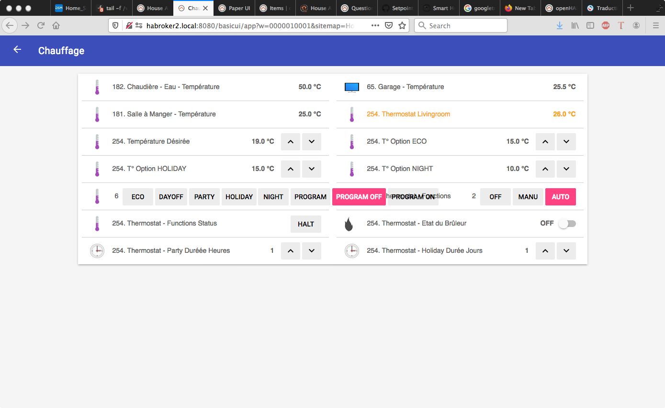Click the Adblock Plus ABP icon
Screen dimensions: 665x408
606,26
